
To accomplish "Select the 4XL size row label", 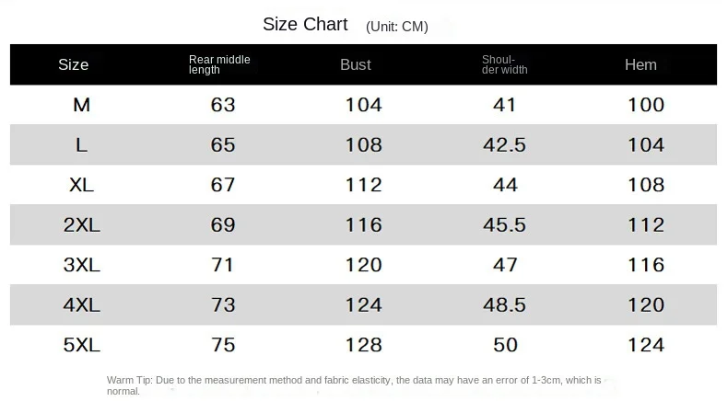I will tap(82, 304).
